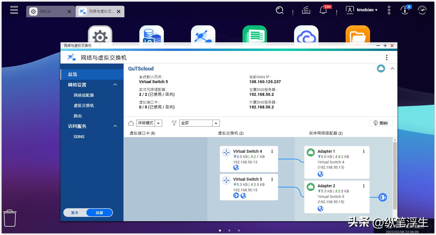
Task: Open background tasks icon in top bar
Action: point(306,10)
